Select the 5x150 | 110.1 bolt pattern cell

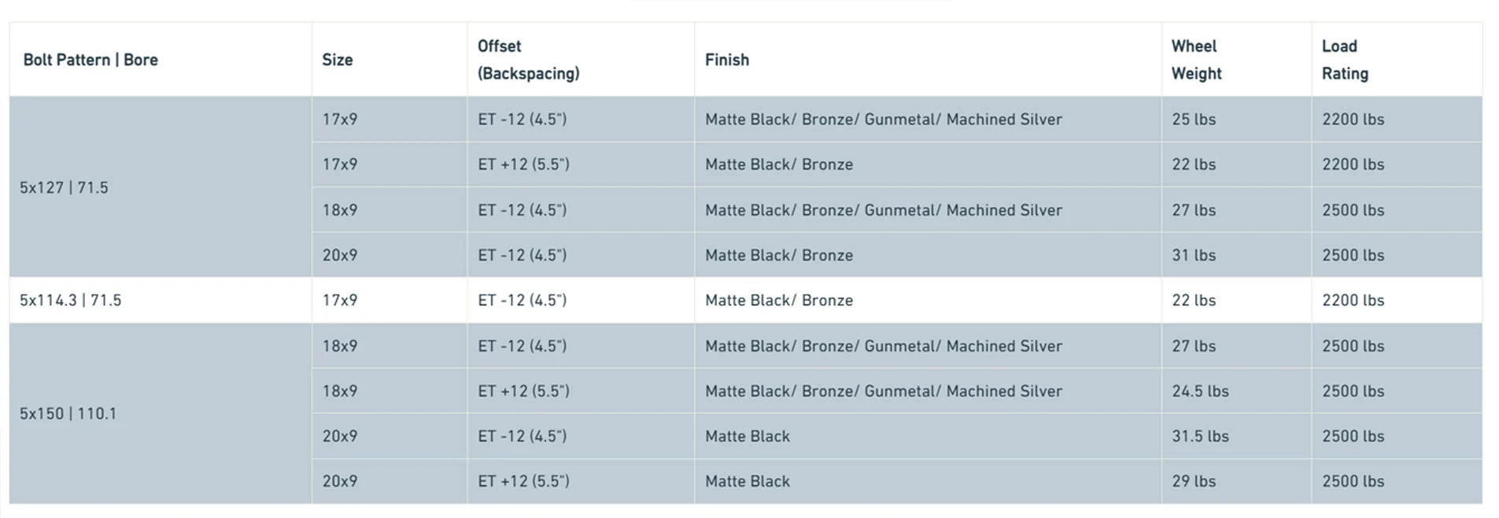coord(68,413)
